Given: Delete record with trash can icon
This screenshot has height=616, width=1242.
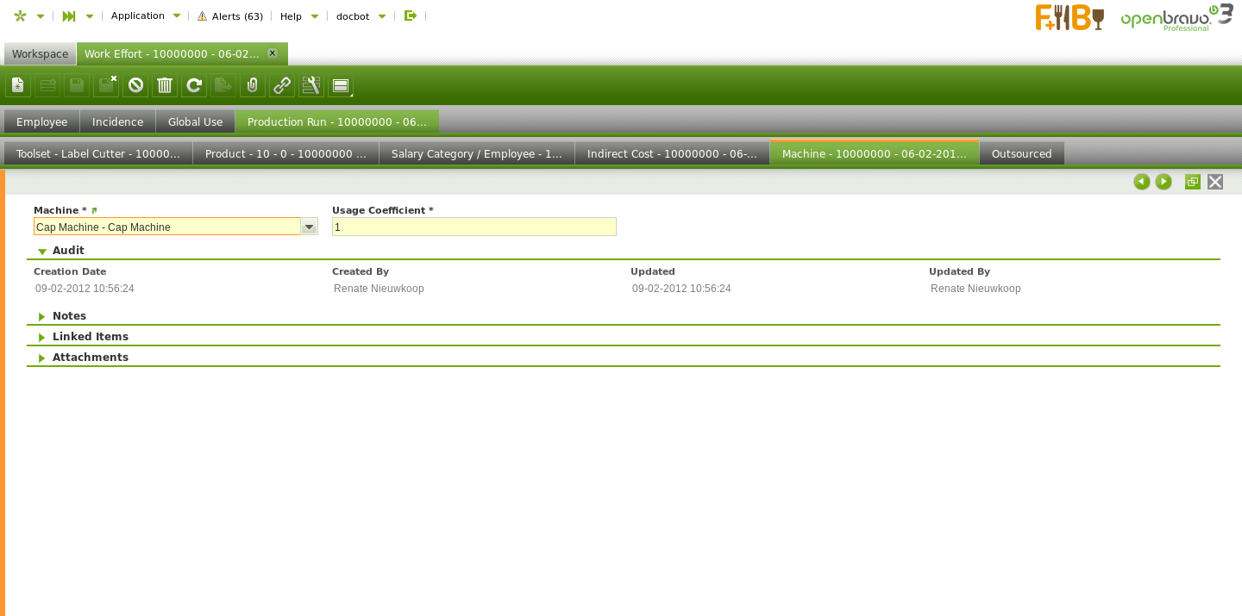Looking at the screenshot, I should coord(165,85).
